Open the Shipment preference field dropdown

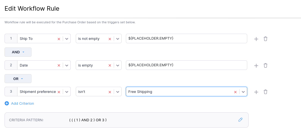tap(67, 92)
